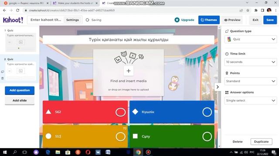The height and width of the screenshot is (156, 279).
Task: Edit the question text Түрік қағанаты қай жылы құрылды
Action: (129, 39)
